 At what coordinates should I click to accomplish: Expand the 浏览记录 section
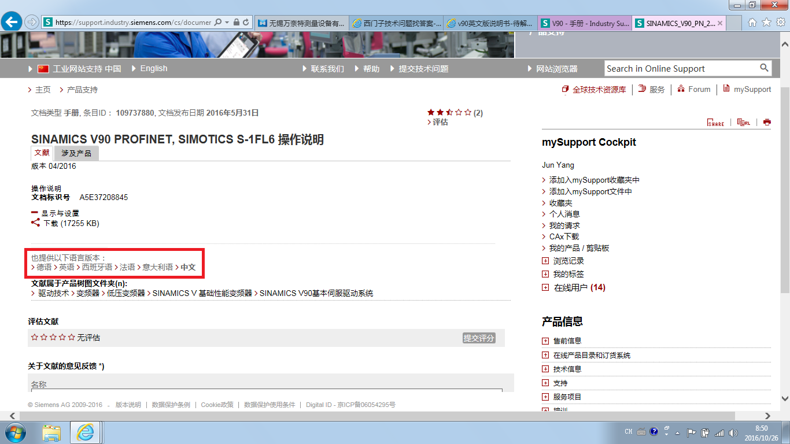(x=545, y=261)
